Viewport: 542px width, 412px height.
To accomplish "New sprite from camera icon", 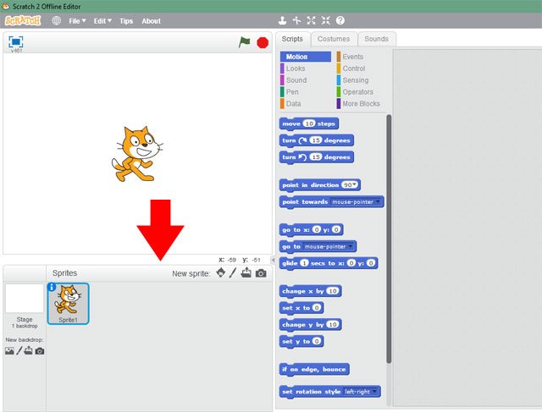I will [x=261, y=273].
